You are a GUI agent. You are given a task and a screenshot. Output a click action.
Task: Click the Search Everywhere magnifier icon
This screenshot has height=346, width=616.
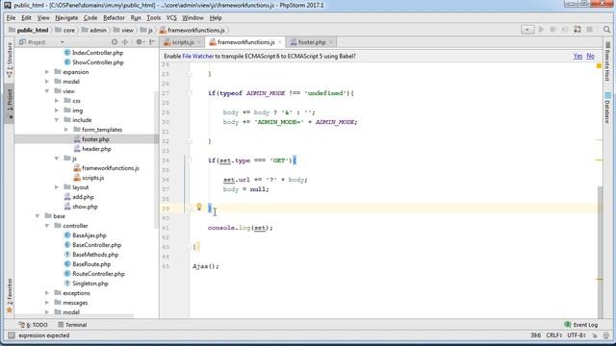point(606,30)
